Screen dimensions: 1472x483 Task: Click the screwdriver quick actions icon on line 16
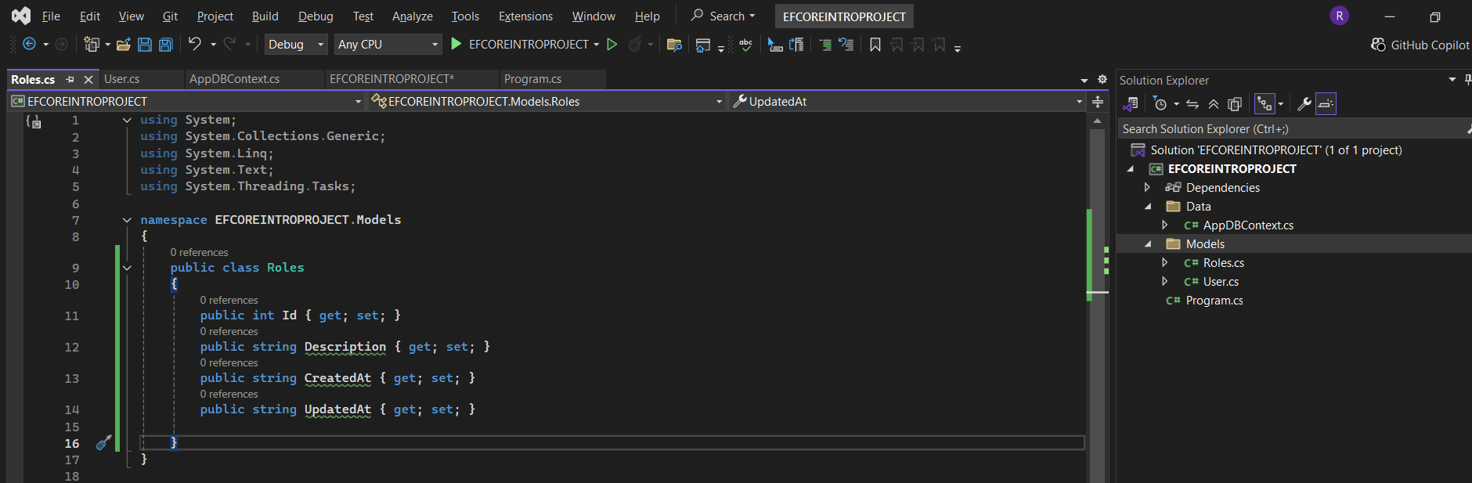[103, 443]
